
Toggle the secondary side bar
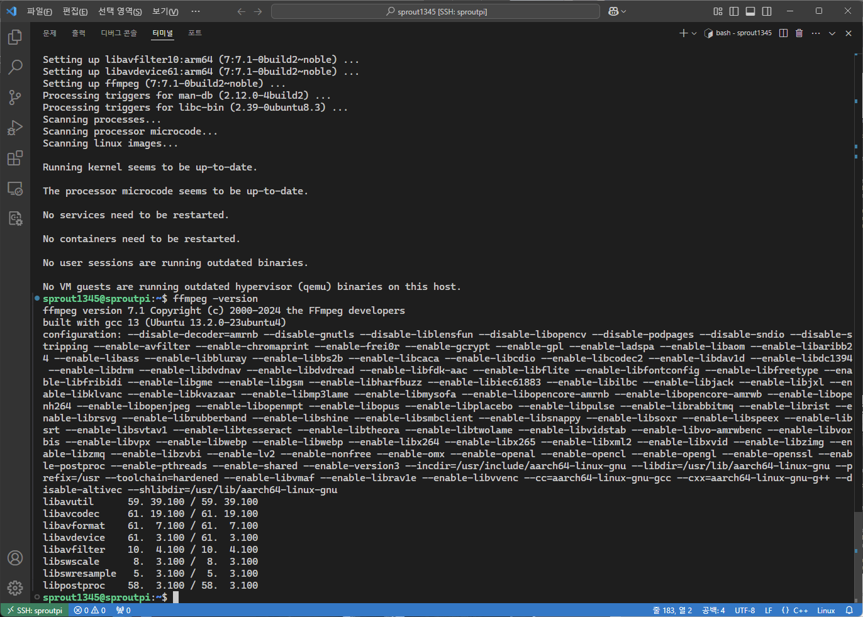[x=767, y=11]
